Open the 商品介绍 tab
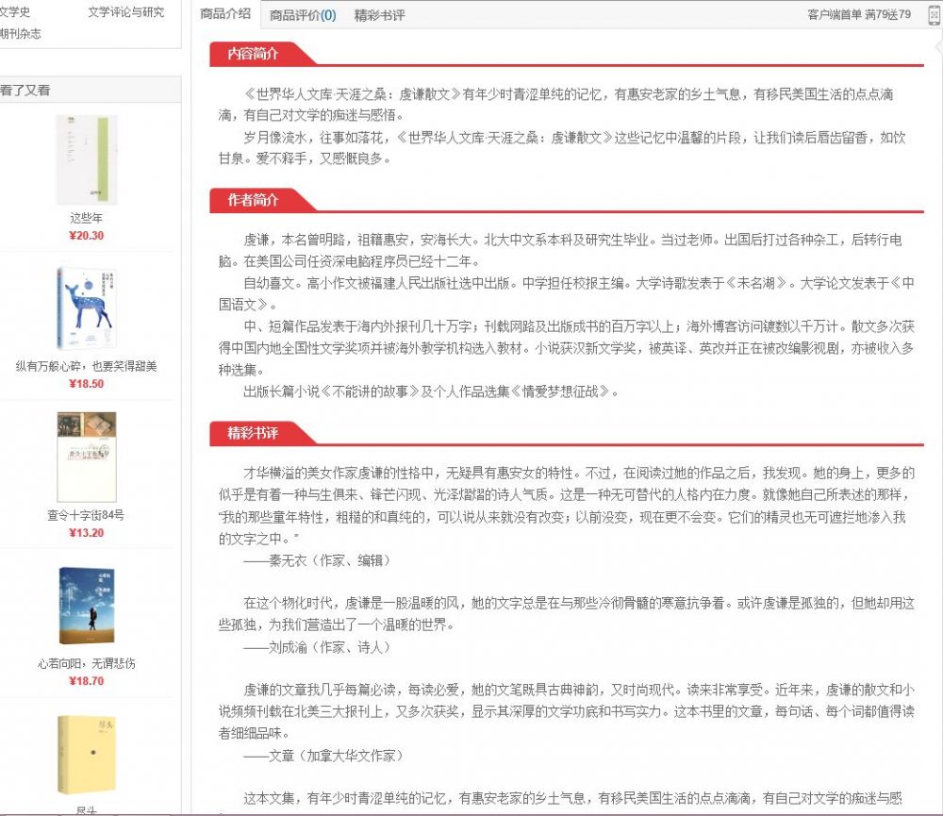 coord(225,14)
